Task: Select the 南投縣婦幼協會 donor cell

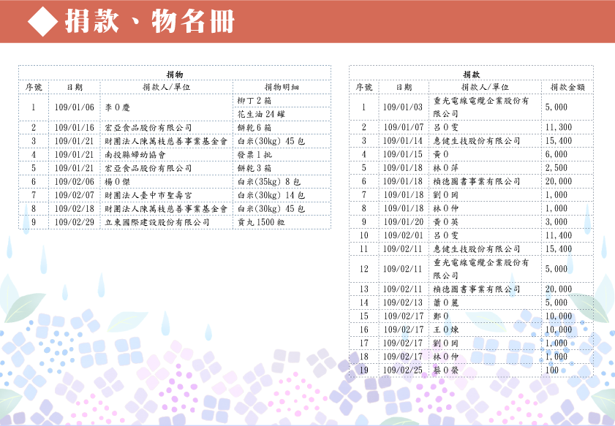Action: pos(135,154)
